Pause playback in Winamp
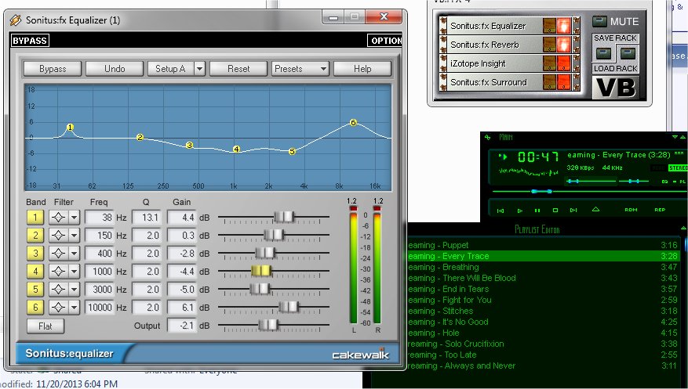Viewport: 688px width, 389px height. [537, 211]
